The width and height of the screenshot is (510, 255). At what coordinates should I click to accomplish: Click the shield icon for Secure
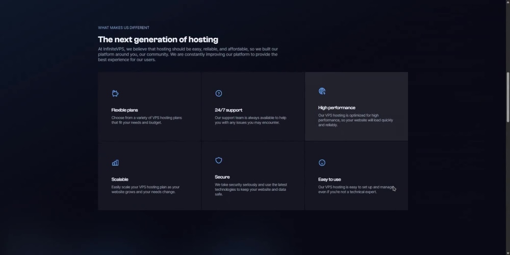pyautogui.click(x=219, y=160)
